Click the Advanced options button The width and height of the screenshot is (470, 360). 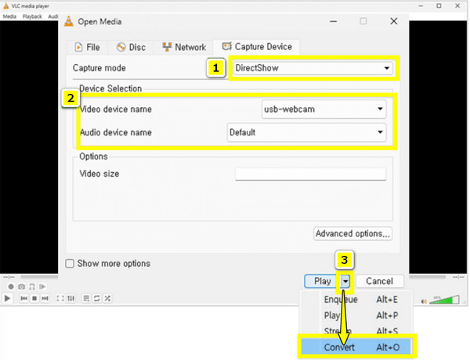pos(352,233)
